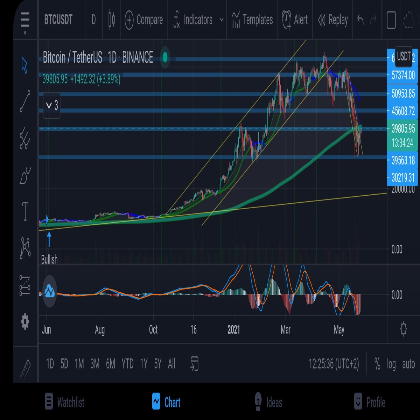The height and width of the screenshot is (420, 420).
Task: Toggle the green market status indicator
Action: tap(165, 57)
